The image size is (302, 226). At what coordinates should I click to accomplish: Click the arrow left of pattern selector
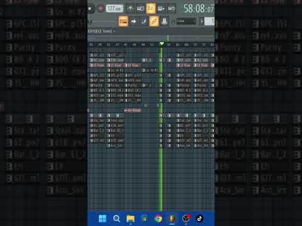201,21
